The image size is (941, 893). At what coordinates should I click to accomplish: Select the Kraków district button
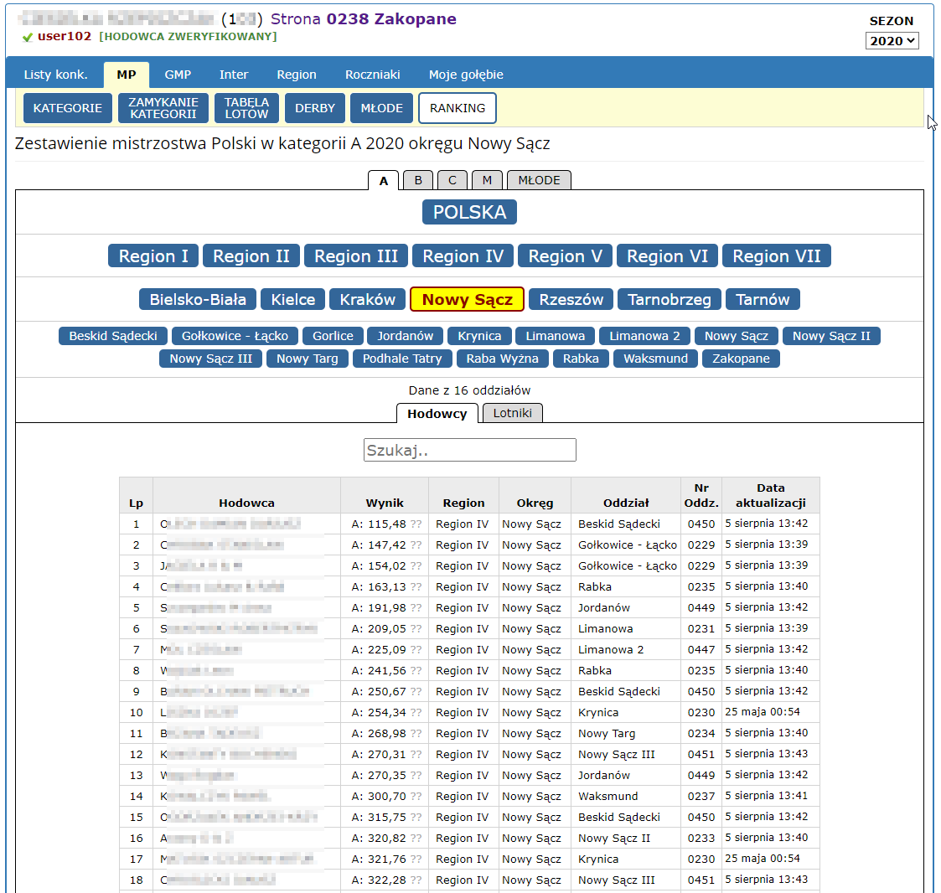coord(367,300)
